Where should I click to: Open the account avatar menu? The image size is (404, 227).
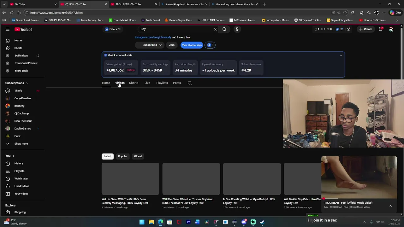(x=391, y=29)
